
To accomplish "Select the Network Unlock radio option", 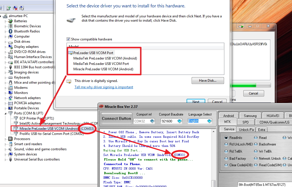I will tap(256, 159).
